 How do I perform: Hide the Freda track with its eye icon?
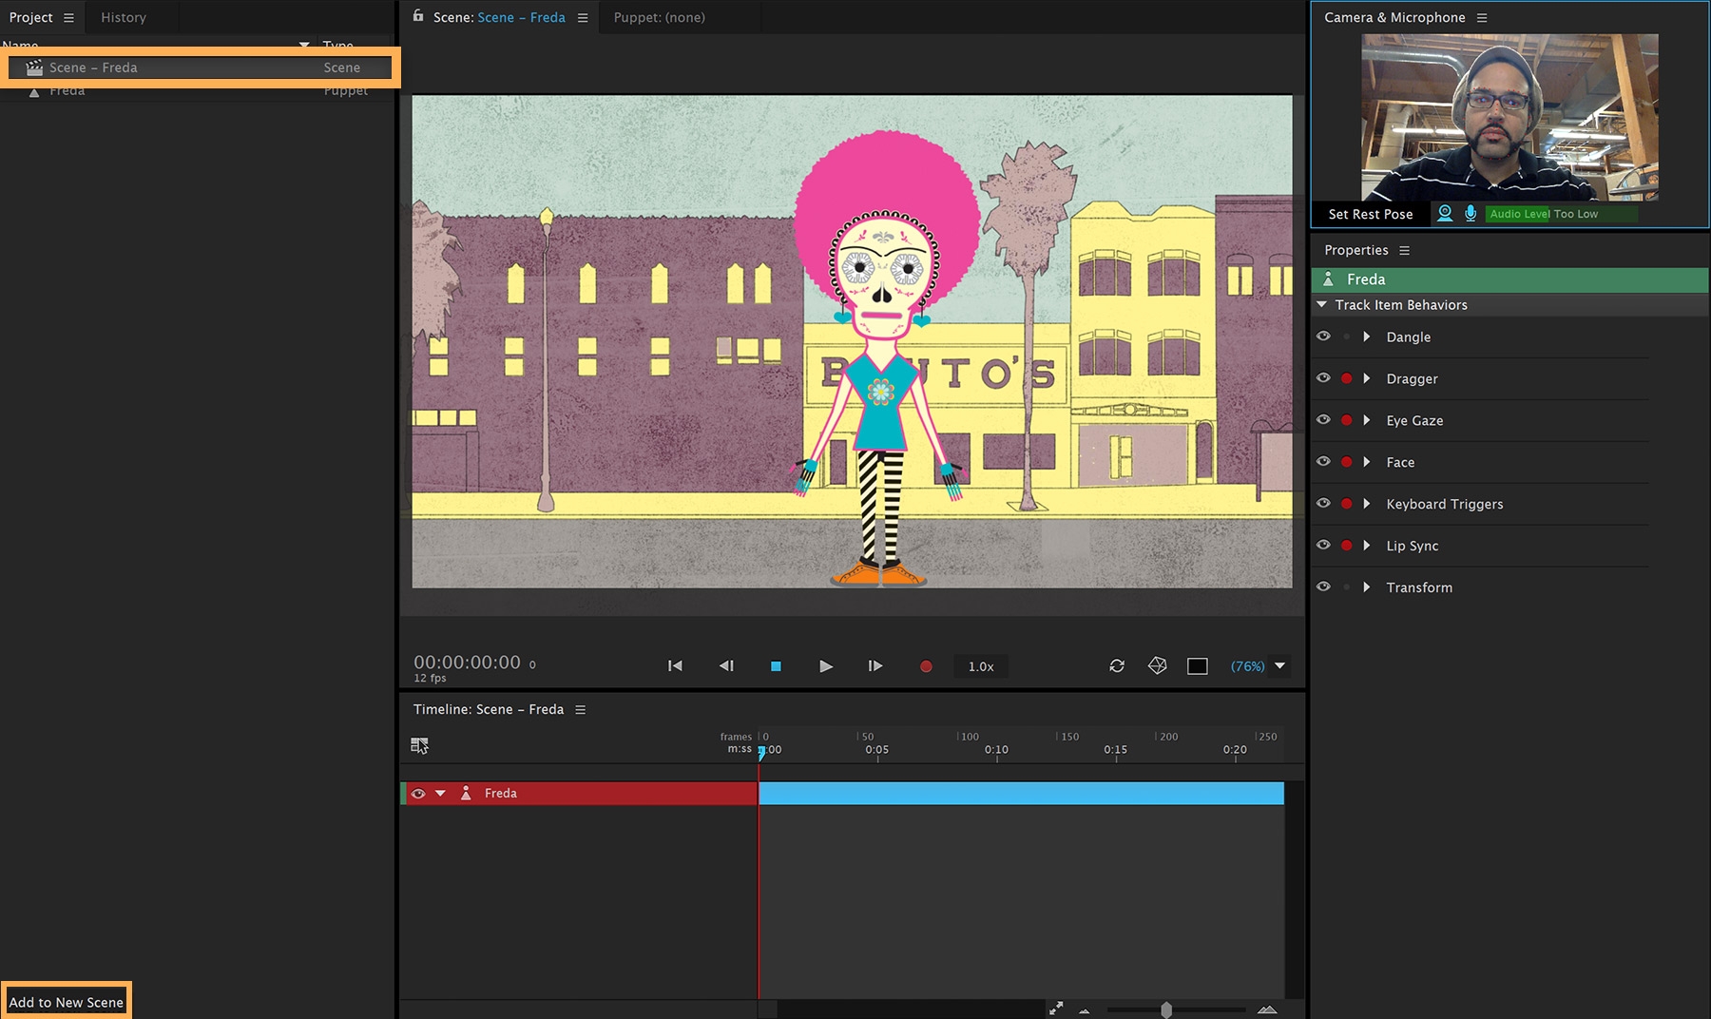pyautogui.click(x=418, y=792)
